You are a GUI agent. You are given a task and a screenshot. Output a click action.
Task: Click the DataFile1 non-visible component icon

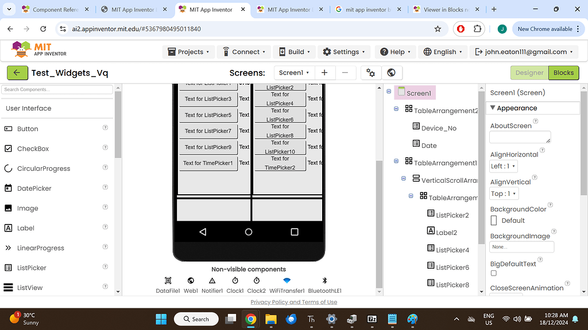[167, 281]
